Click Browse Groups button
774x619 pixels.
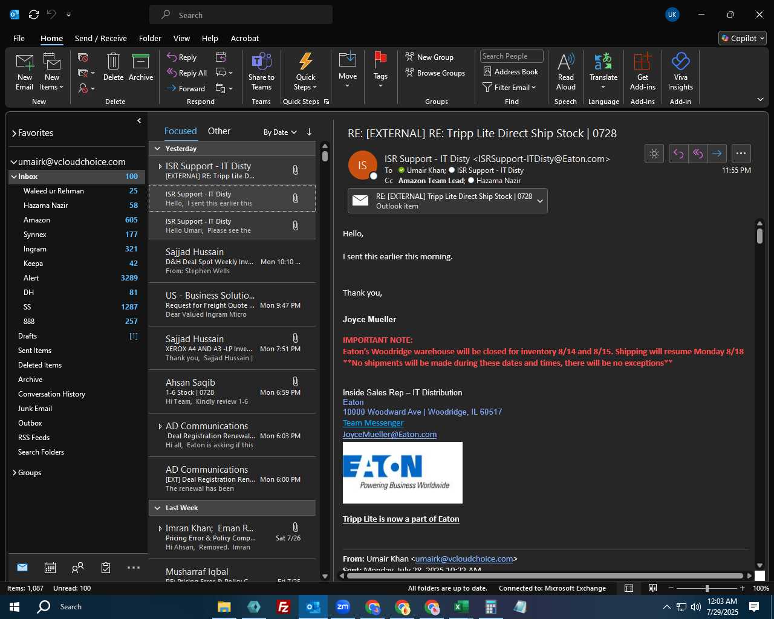point(435,73)
